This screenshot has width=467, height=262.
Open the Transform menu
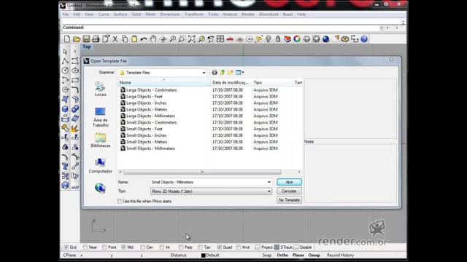pos(194,15)
